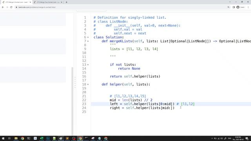Click 'def helper(self, lists):' line
The width and height of the screenshot is (251, 141).
(126, 84)
